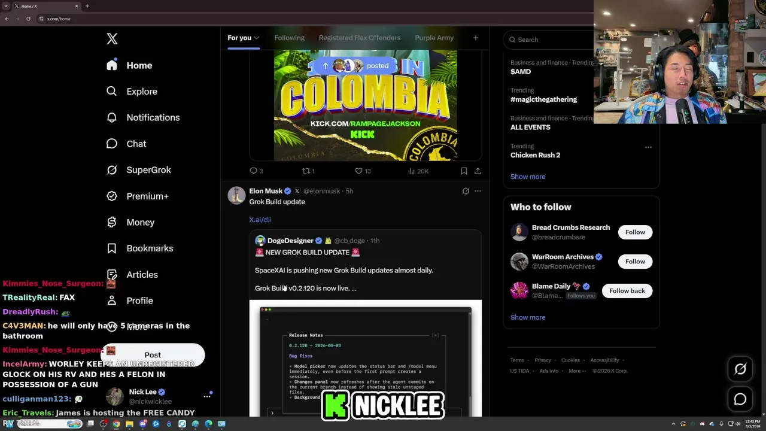Go back in the browser
The image size is (766, 431).
[x=7, y=19]
